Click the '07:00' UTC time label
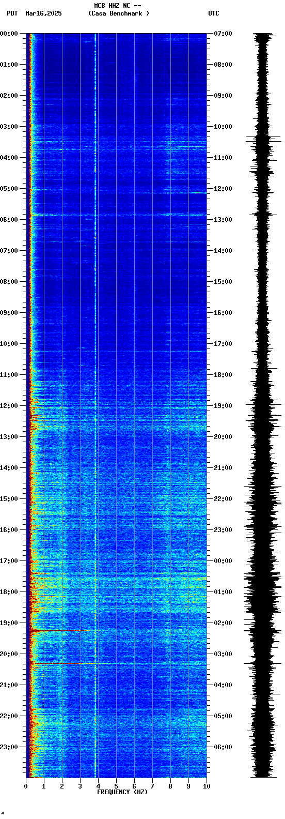285x819 pixels. pos(223,34)
